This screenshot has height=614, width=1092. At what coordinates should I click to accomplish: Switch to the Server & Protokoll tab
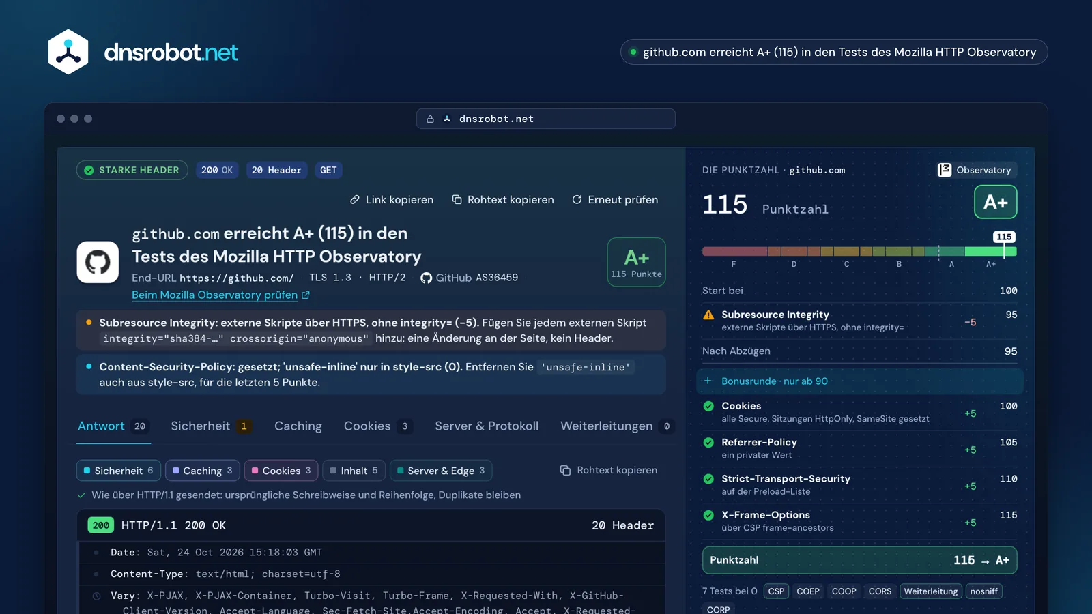(487, 426)
